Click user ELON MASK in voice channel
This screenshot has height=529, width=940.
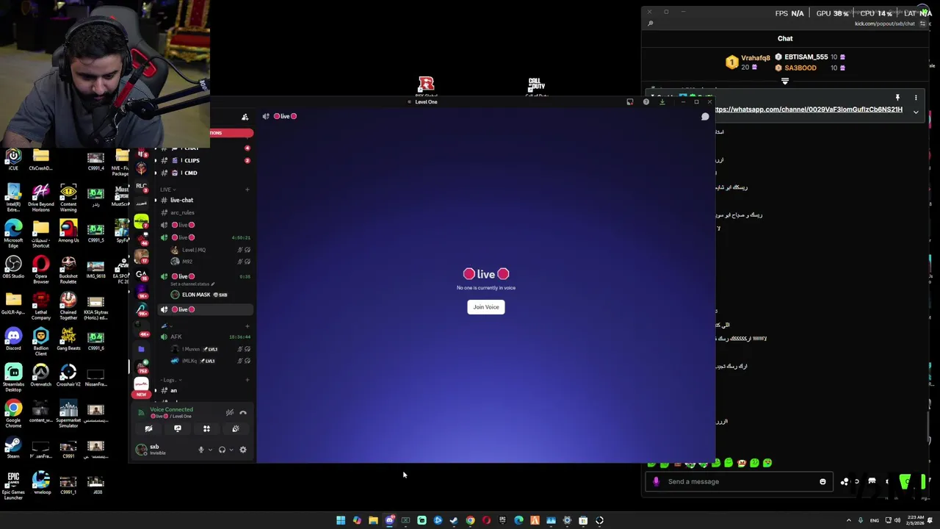coord(195,295)
